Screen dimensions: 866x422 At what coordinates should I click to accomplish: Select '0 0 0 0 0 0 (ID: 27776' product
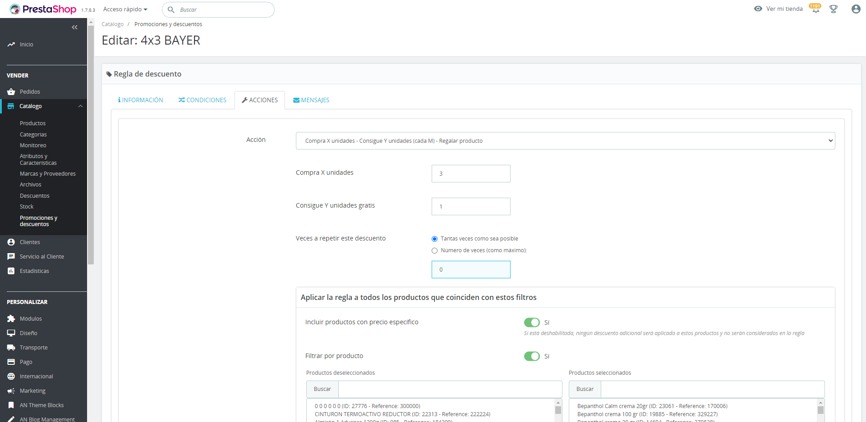368,406
